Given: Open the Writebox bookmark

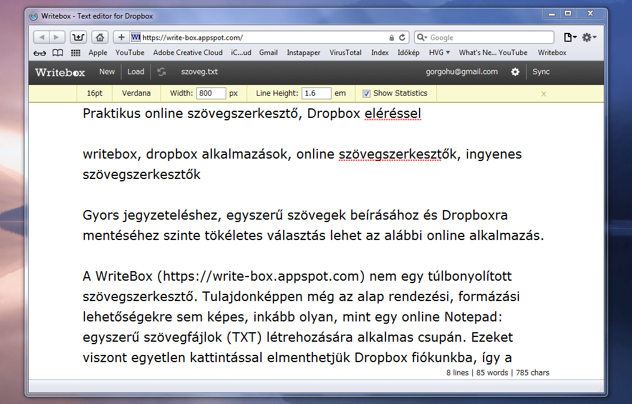Looking at the screenshot, I should pos(552,53).
